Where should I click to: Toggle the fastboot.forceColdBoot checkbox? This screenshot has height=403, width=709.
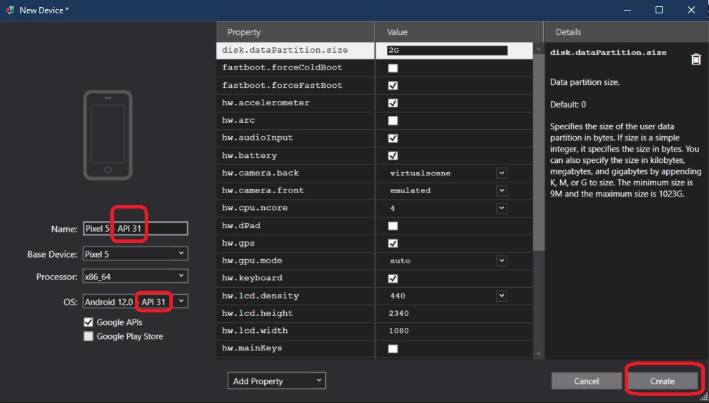coord(393,68)
